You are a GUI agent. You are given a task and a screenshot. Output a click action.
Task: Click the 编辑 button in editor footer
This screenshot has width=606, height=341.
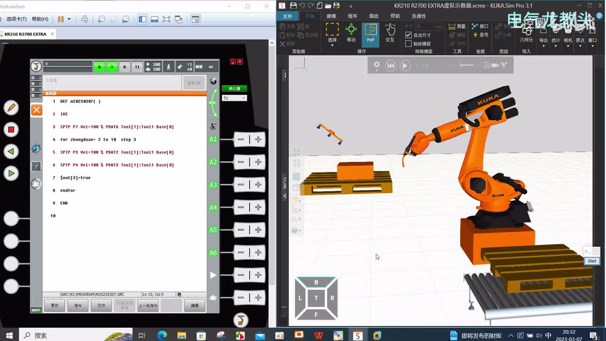point(195,305)
